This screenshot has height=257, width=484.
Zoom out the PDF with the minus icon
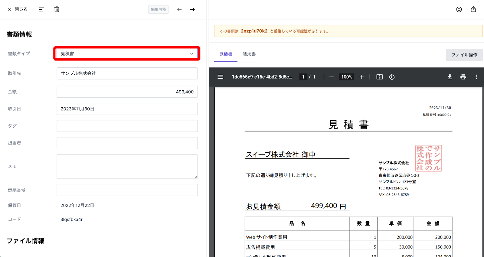coord(332,77)
